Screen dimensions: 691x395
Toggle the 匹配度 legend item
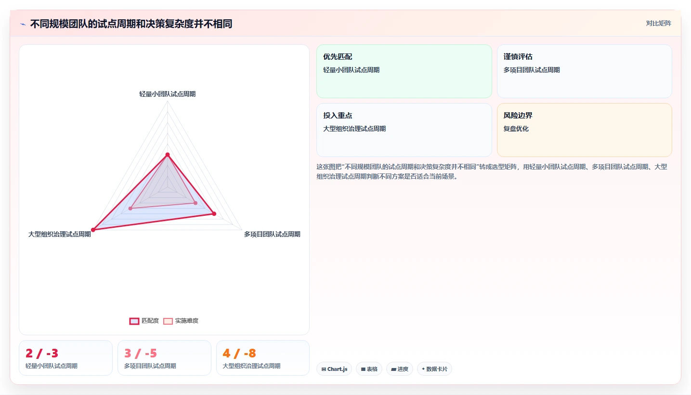144,321
